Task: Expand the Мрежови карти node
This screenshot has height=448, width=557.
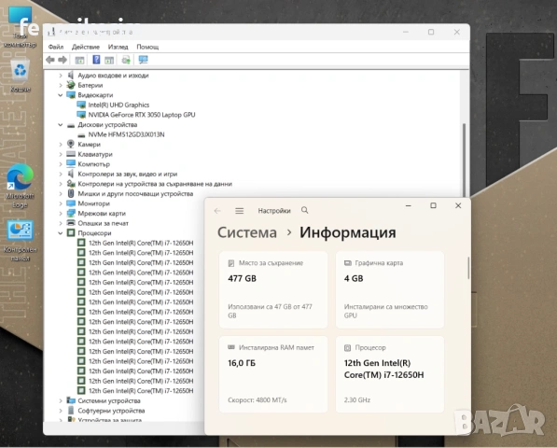Action: point(61,214)
